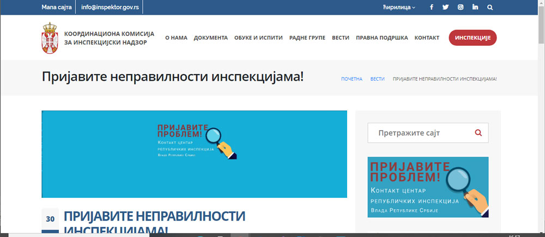Screen dimensions: 545x237
Task: Open the Мапа сајта link
Action: [56, 8]
